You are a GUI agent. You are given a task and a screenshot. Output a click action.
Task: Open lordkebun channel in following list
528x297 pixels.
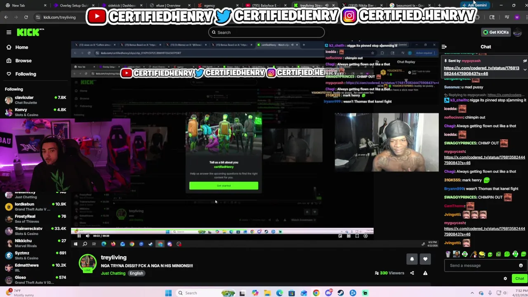pos(35,206)
